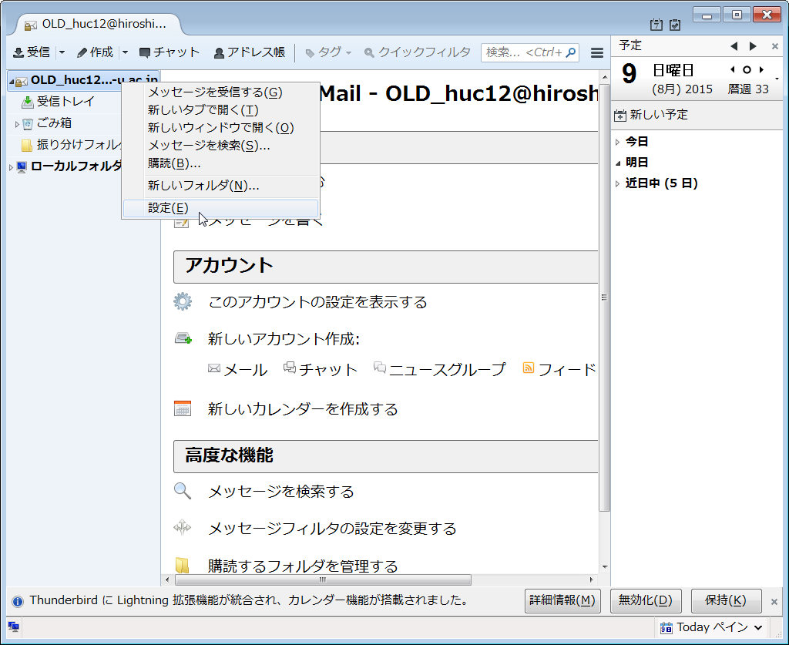Viewport: 789px width, 645px height.
Task: Open the Calendar tab icon in the title bar
Action: pos(656,24)
